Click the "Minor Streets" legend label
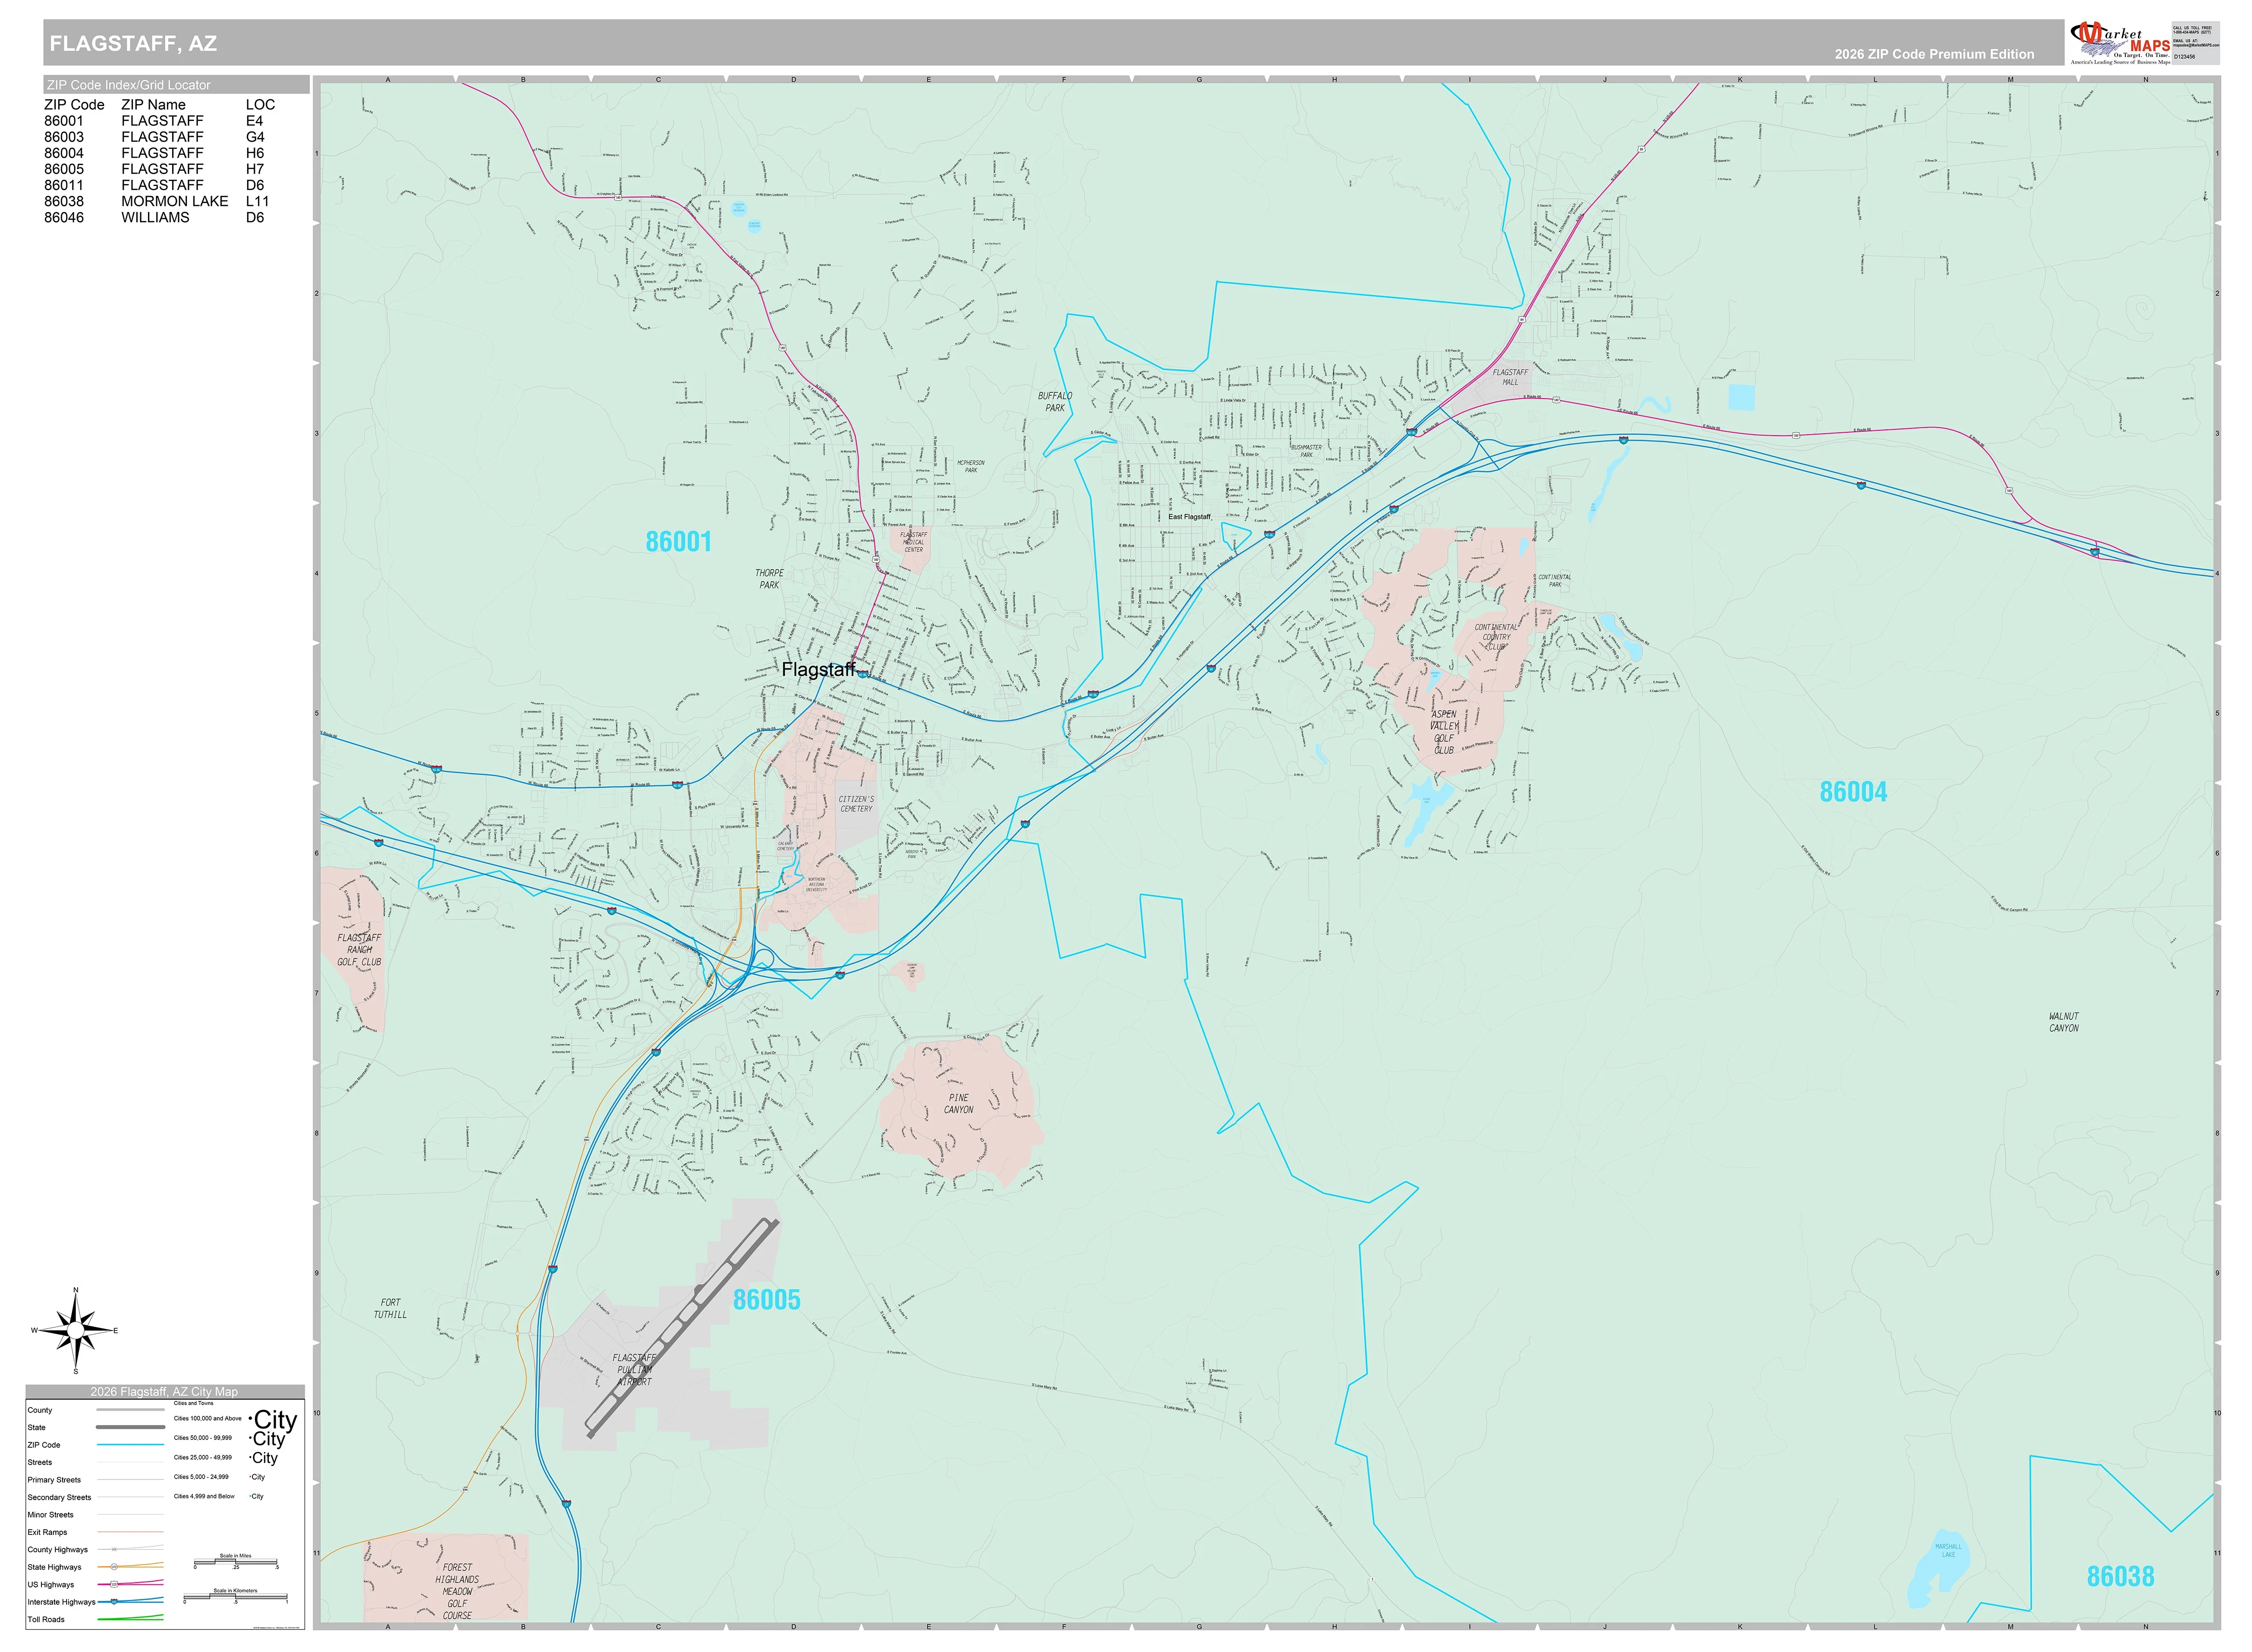Viewport: 2252px width, 1652px height. tap(51, 1515)
